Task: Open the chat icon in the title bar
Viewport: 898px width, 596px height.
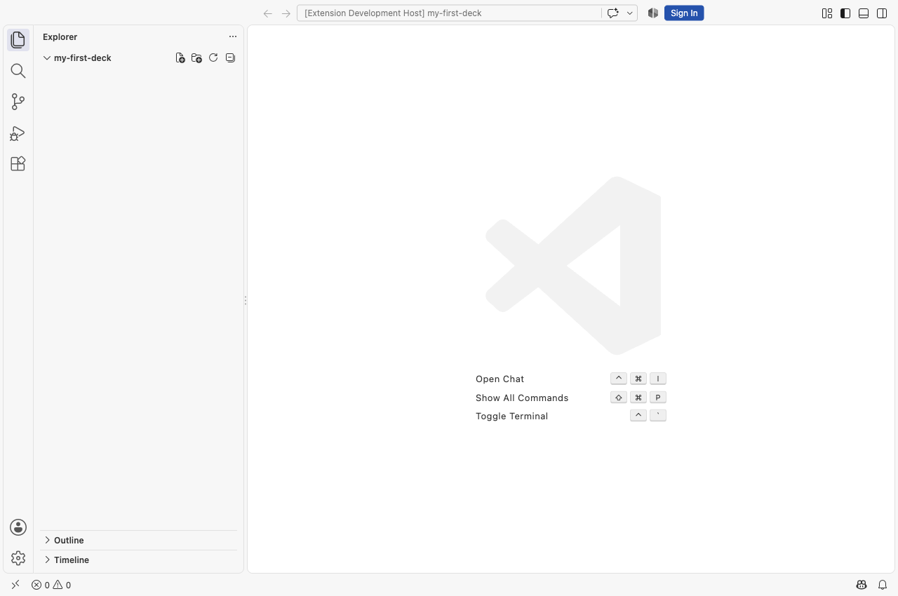Action: (x=612, y=13)
